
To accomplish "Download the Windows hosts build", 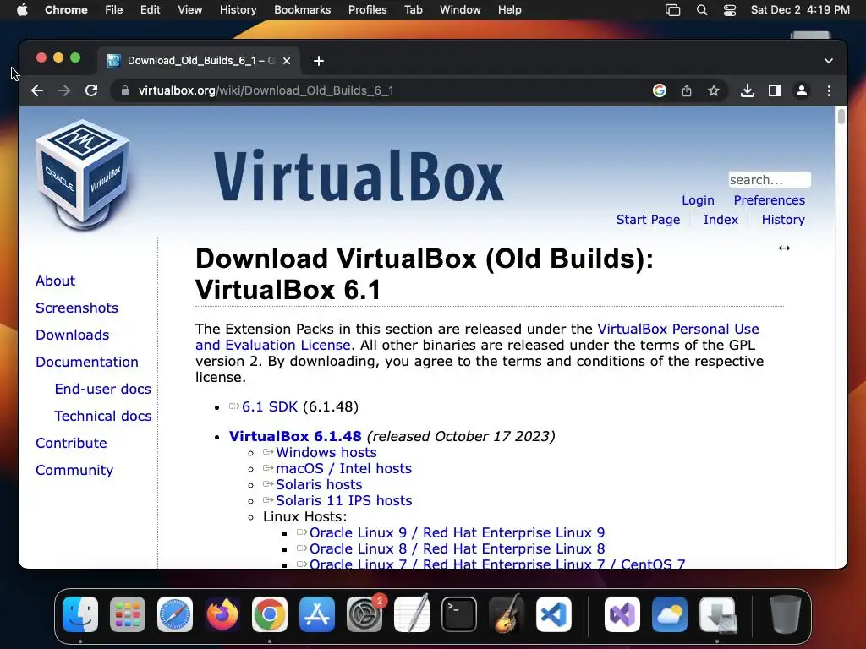I will [326, 453].
